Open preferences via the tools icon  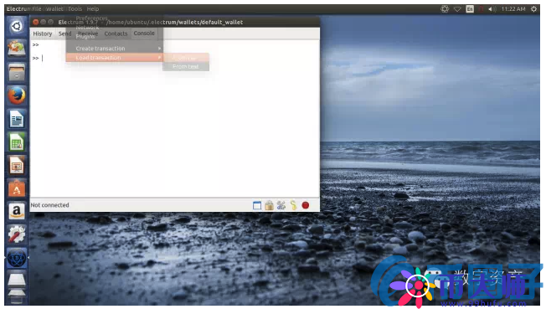pyautogui.click(x=281, y=205)
